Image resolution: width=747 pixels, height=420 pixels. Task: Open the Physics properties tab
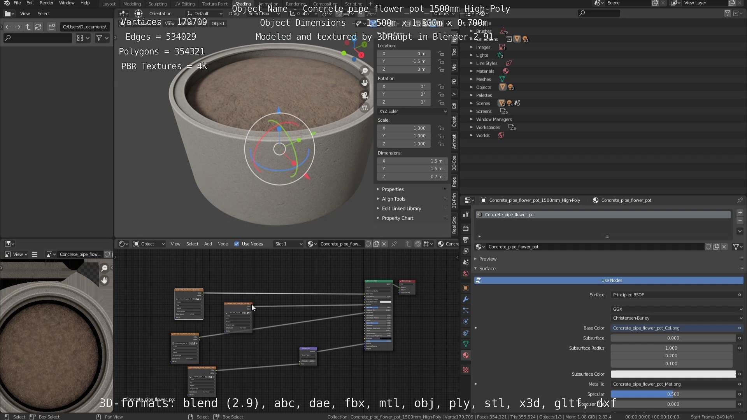(466, 322)
